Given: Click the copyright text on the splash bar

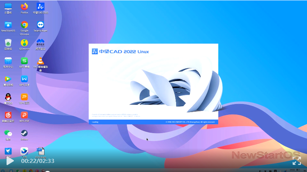Looking at the screenshot, I should [190, 122].
